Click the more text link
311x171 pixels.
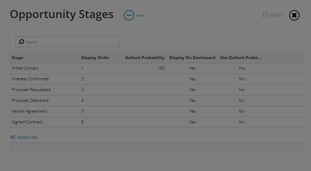(141, 16)
